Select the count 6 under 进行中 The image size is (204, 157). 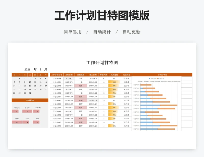[27, 111]
